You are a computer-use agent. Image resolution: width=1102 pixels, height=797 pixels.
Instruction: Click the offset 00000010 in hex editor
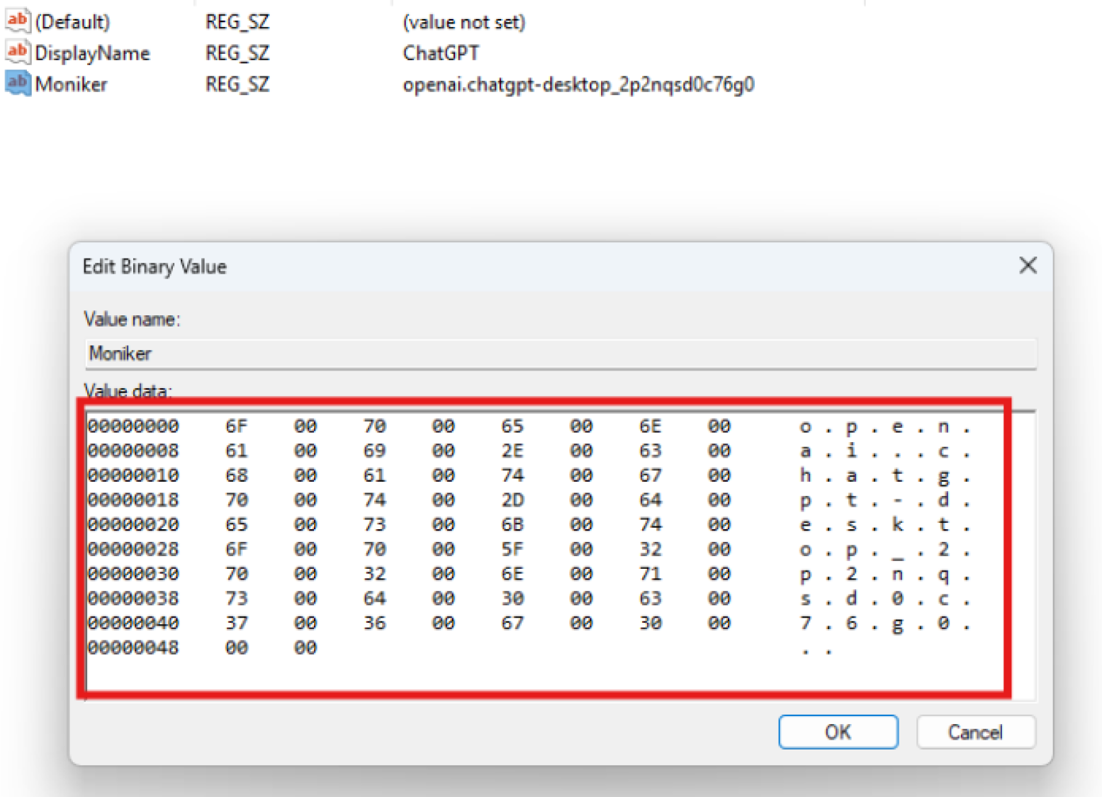(x=133, y=475)
